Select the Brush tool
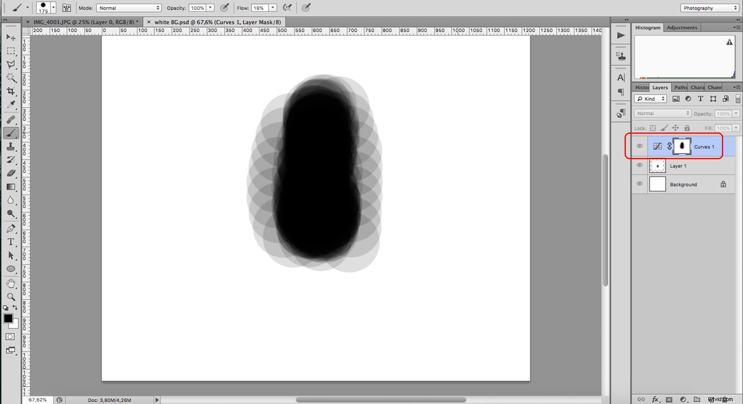Viewport: 743px width, 404px height. tap(11, 133)
